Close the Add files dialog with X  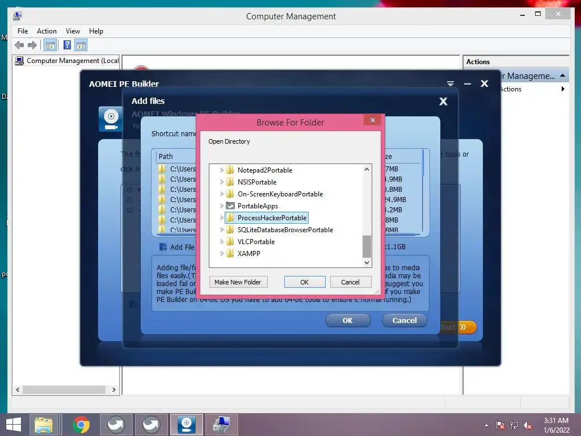pos(443,101)
